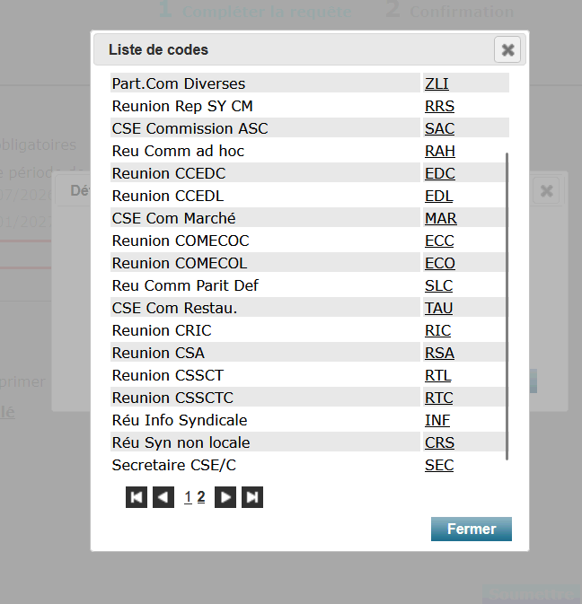Viewport: 582px width, 604px height.
Task: Close the Liste de codes dialog
Action: tap(507, 49)
